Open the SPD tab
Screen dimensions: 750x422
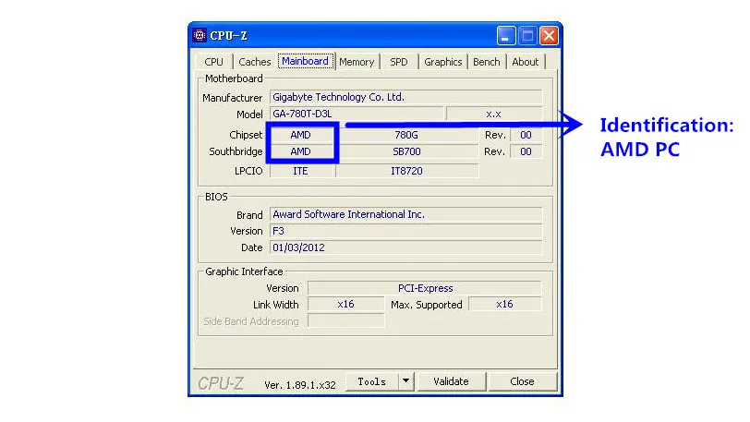[x=398, y=62]
